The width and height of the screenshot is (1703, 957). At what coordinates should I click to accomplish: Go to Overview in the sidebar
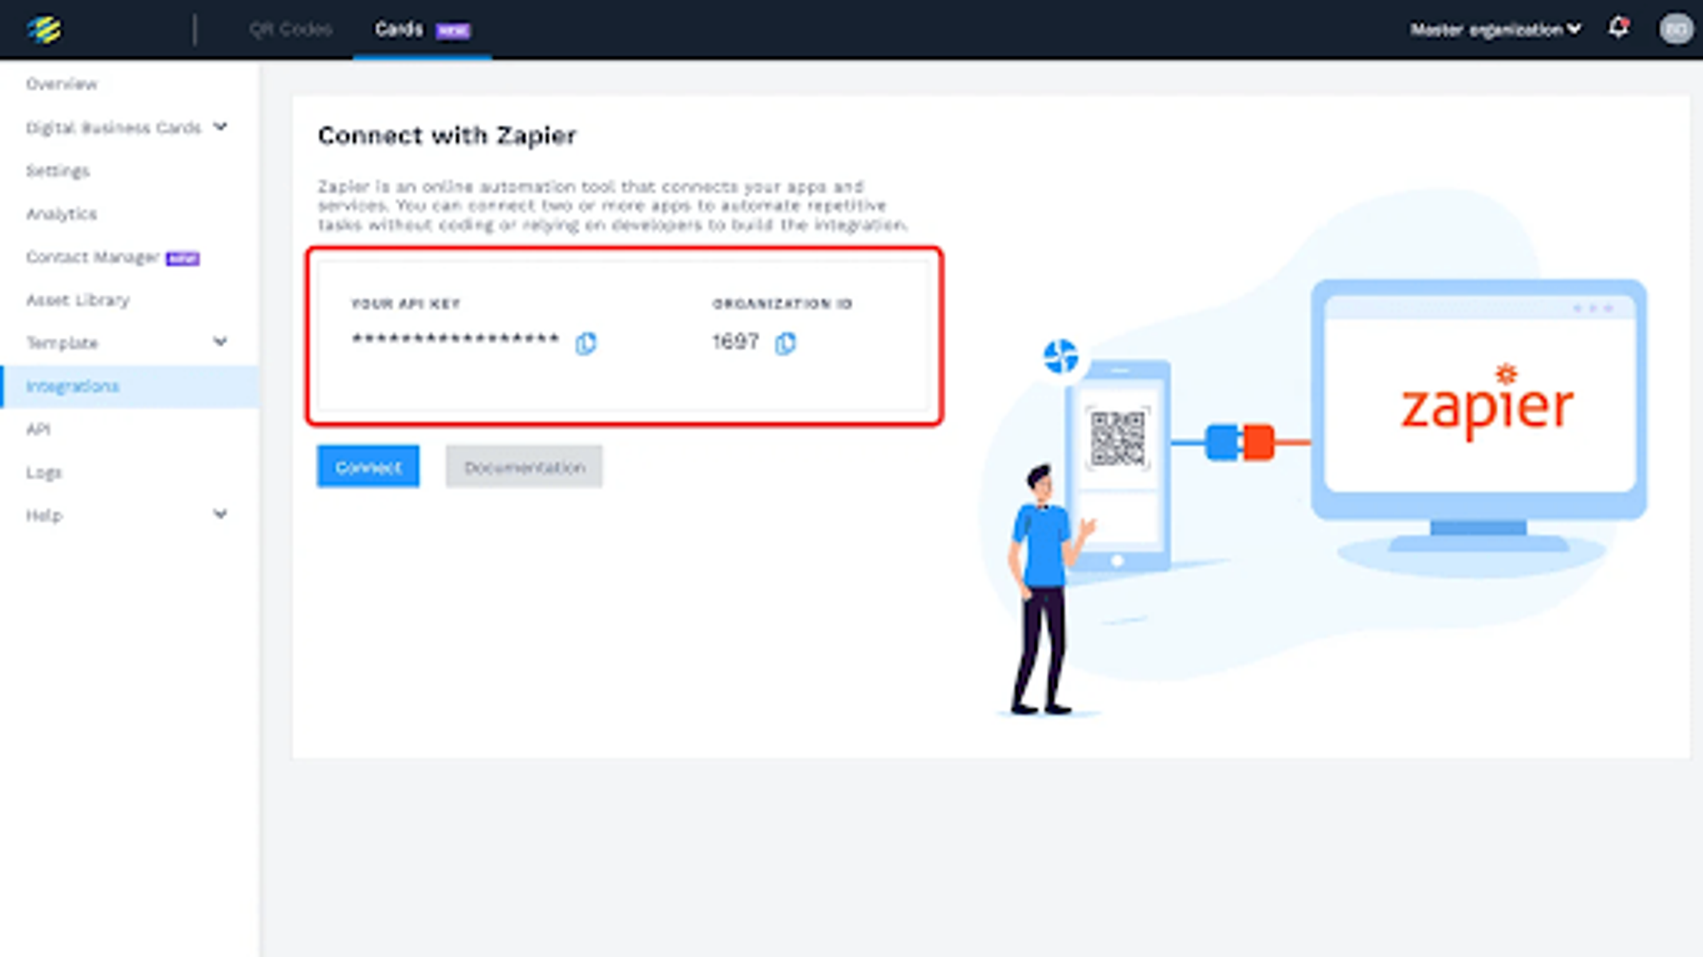click(x=62, y=84)
